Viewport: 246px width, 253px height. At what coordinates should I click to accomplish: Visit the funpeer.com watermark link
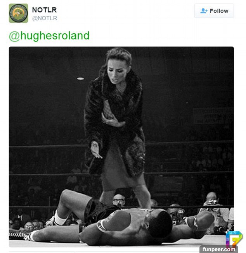point(219,249)
